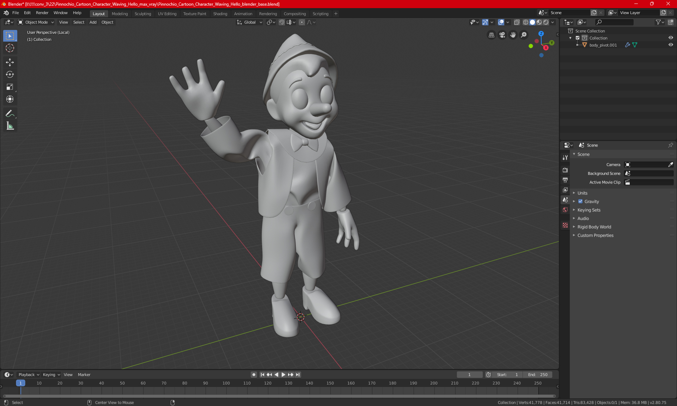Open the Tool properties tab
Screen dimensions: 677x406
pyautogui.click(x=565, y=158)
